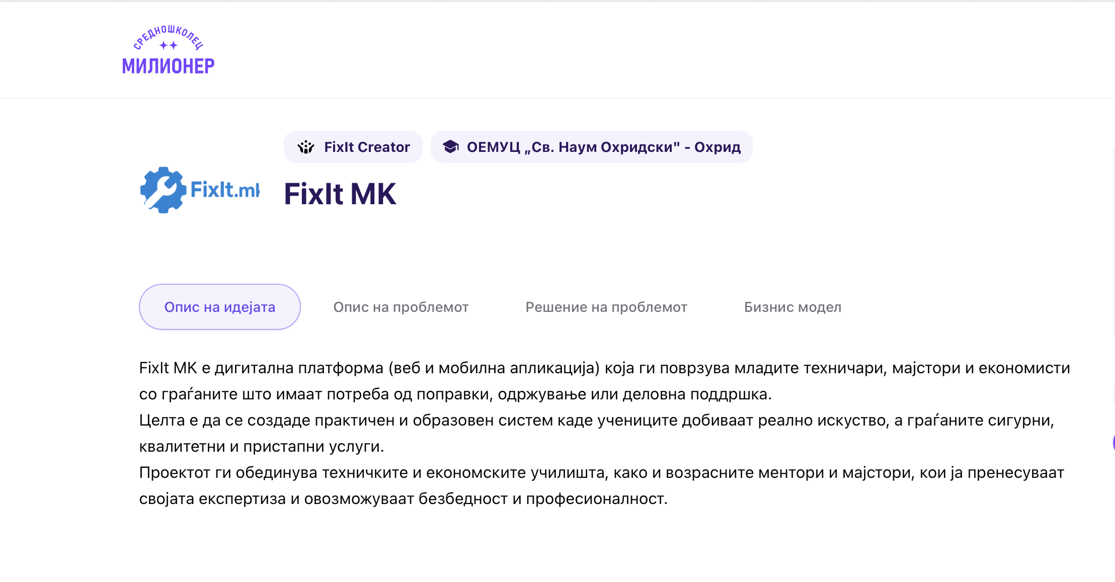Viewport: 1115px width, 582px height.
Task: Click the two stars in the logo
Action: tap(169, 46)
